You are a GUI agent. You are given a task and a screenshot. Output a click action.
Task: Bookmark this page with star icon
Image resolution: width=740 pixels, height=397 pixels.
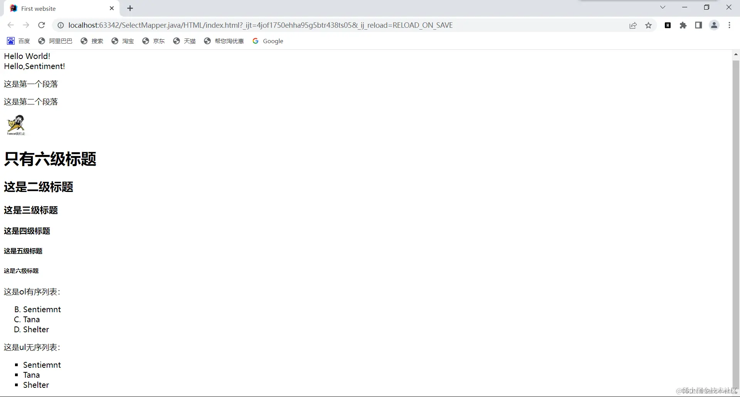pos(649,25)
